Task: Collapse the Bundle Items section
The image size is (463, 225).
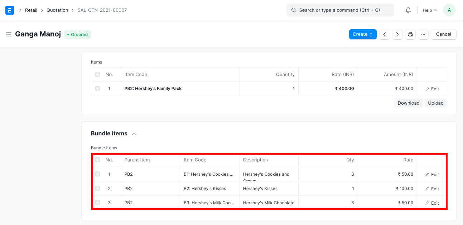Action: [x=134, y=134]
